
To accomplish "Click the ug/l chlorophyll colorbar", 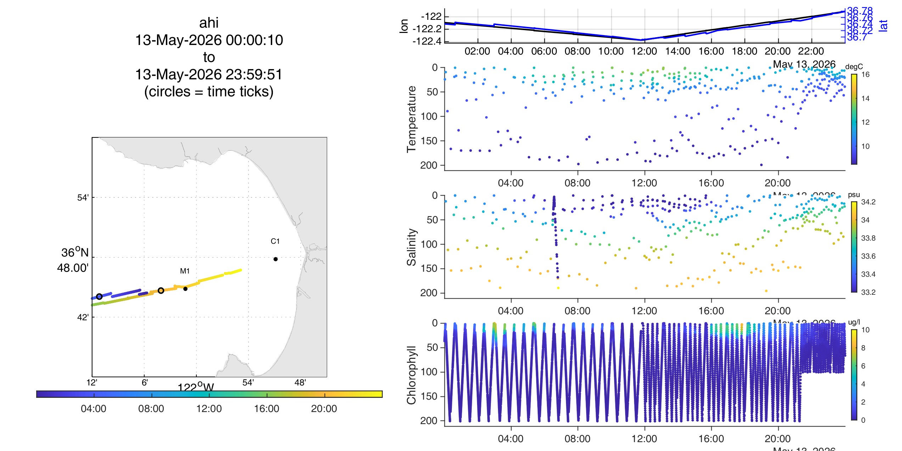I will [854, 375].
